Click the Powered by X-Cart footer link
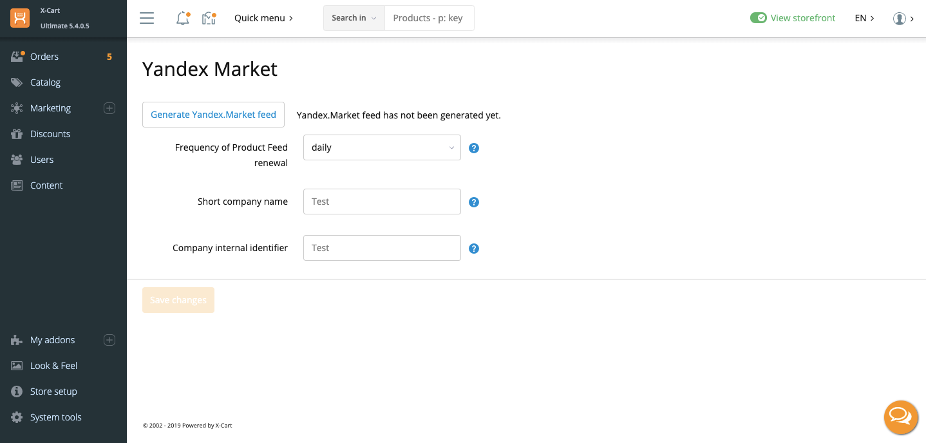Image resolution: width=926 pixels, height=443 pixels. (207, 426)
